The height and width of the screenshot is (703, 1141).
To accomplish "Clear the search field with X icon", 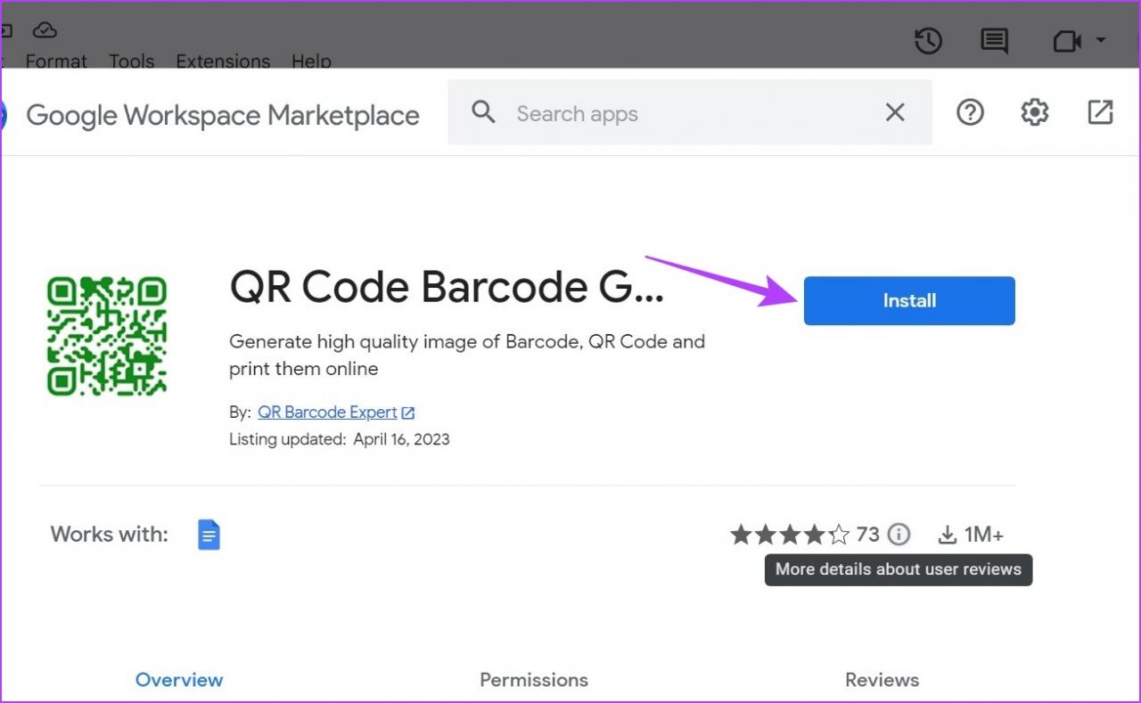I will [x=895, y=112].
